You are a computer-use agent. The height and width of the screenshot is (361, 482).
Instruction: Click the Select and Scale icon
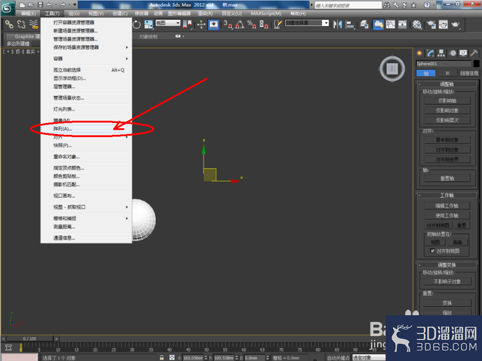coord(148,24)
